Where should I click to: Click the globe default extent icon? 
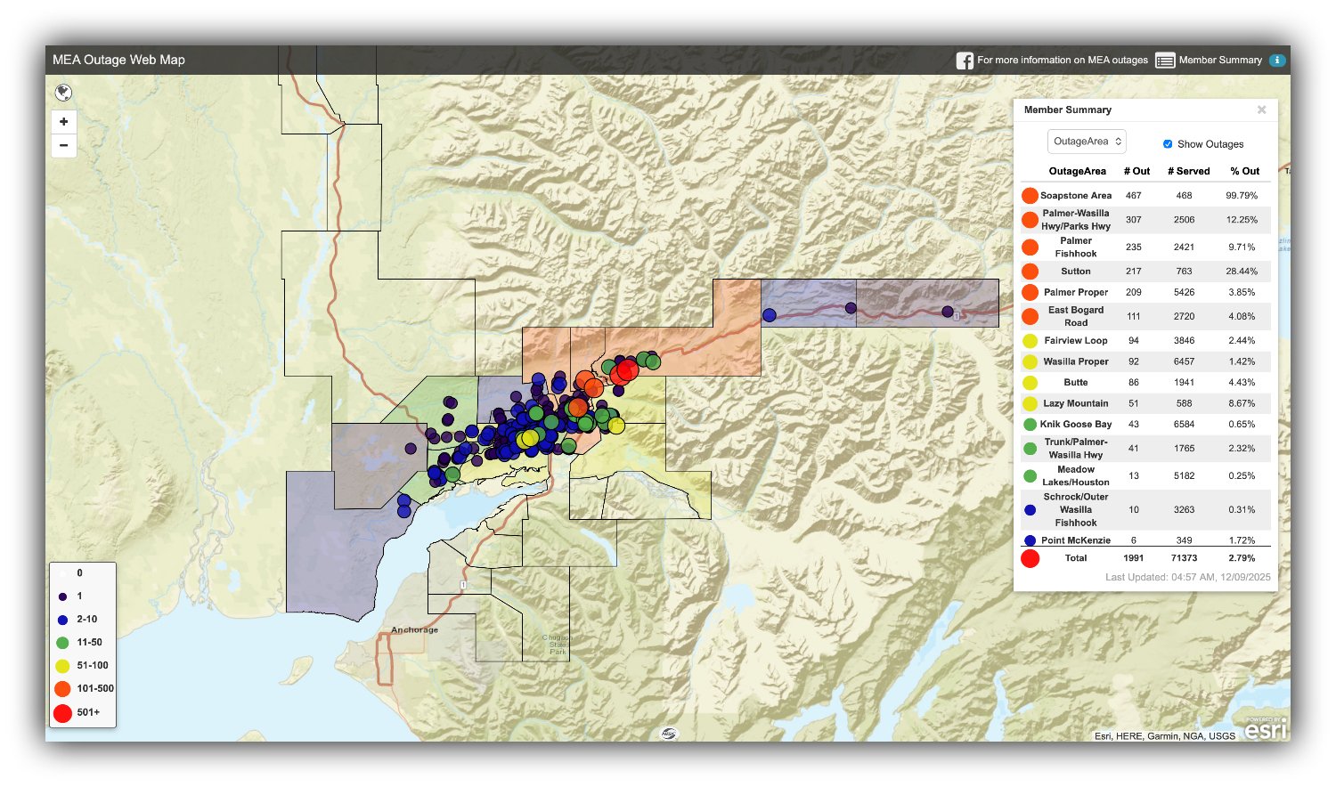click(63, 93)
